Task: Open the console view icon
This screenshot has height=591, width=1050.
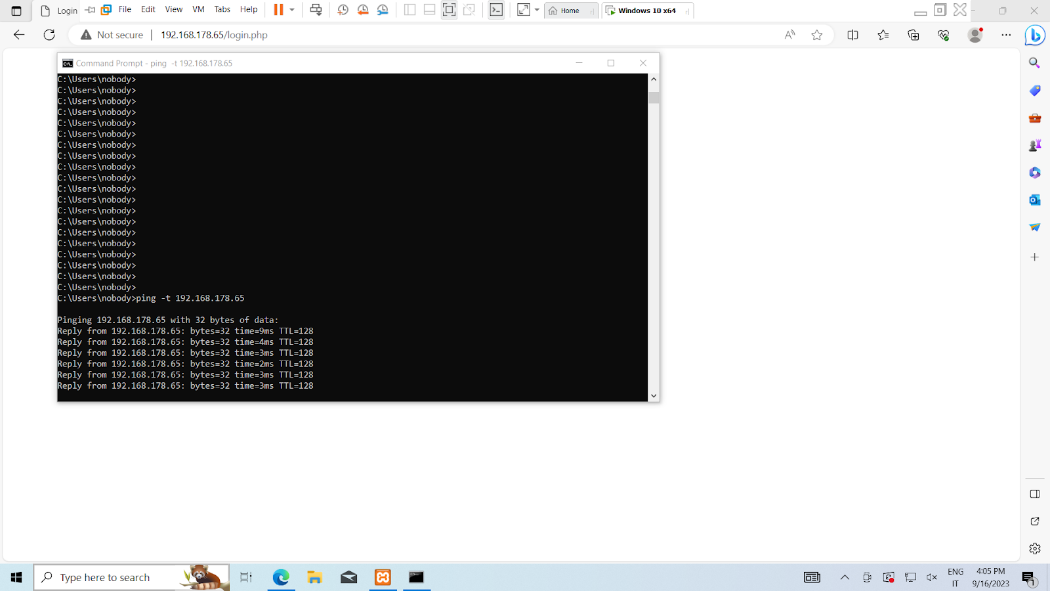Action: tap(496, 10)
